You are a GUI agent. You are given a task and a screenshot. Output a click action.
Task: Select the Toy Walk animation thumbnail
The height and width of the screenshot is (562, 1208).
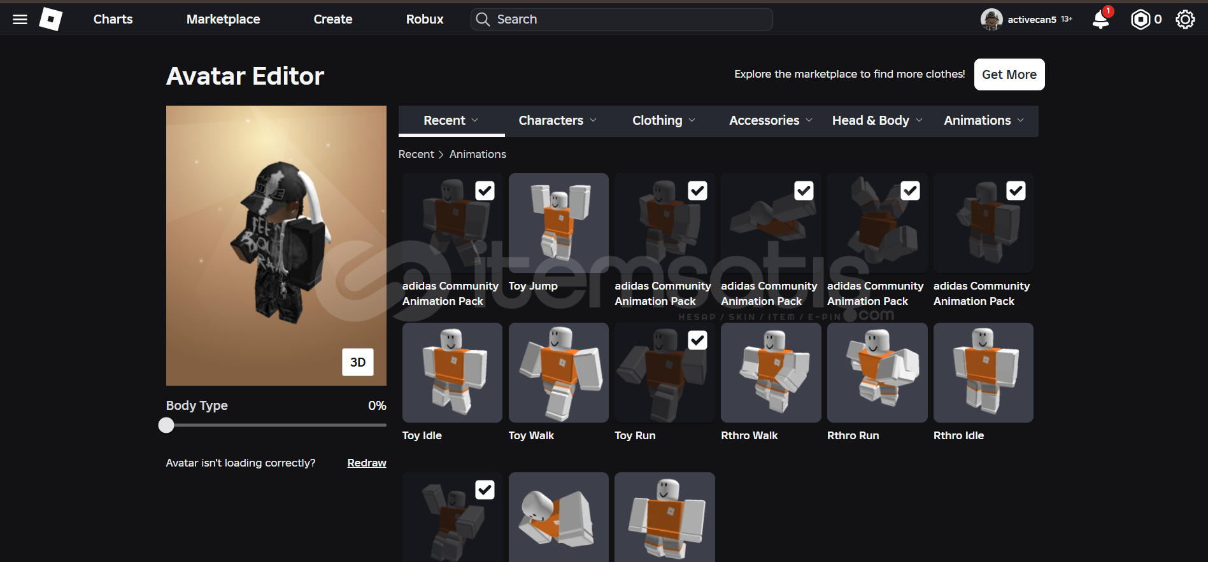[558, 373]
